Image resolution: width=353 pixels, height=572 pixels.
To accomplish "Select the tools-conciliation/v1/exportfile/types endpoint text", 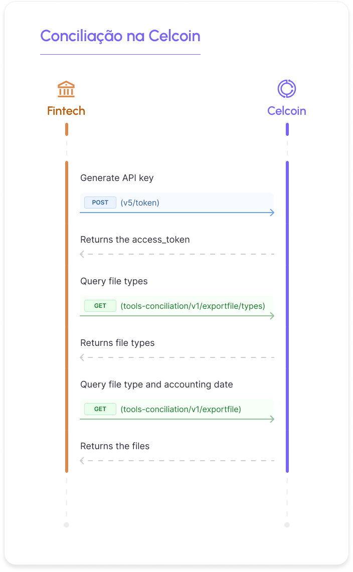I will 193,306.
